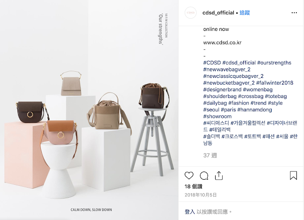Save the post with the bookmark icon
This screenshot has height=220, width=304.
click(x=294, y=175)
